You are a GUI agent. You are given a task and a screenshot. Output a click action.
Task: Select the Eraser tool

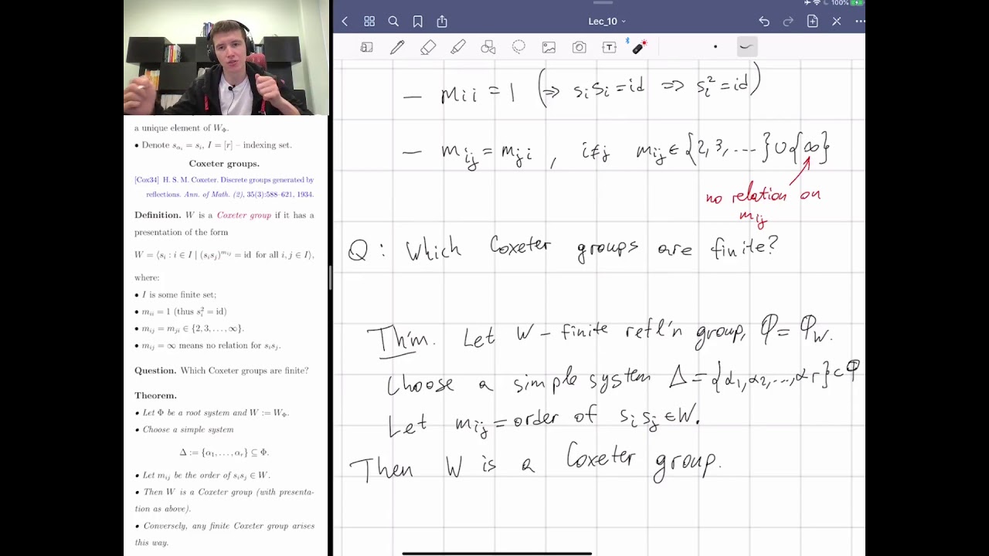[x=427, y=48]
